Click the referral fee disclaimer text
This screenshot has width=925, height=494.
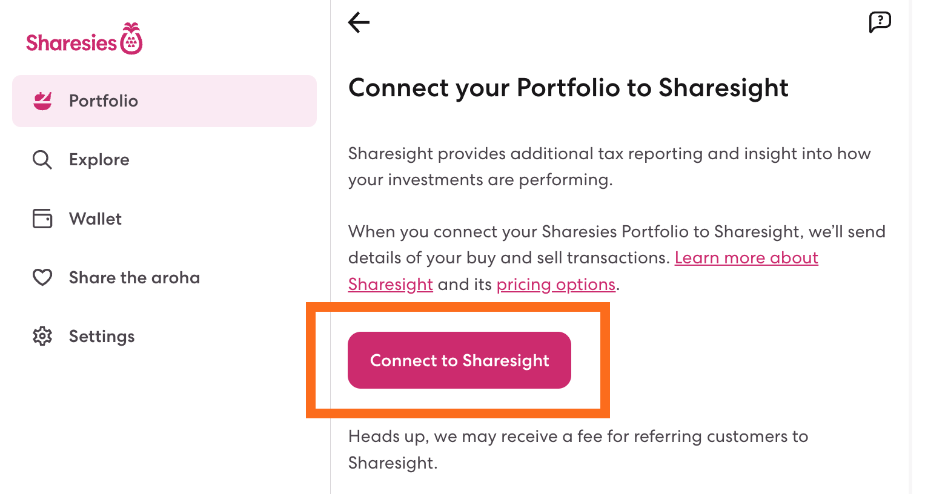[x=577, y=449]
